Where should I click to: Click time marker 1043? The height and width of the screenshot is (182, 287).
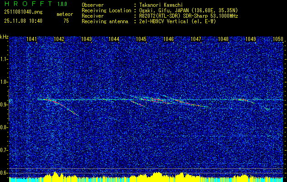click(86, 39)
